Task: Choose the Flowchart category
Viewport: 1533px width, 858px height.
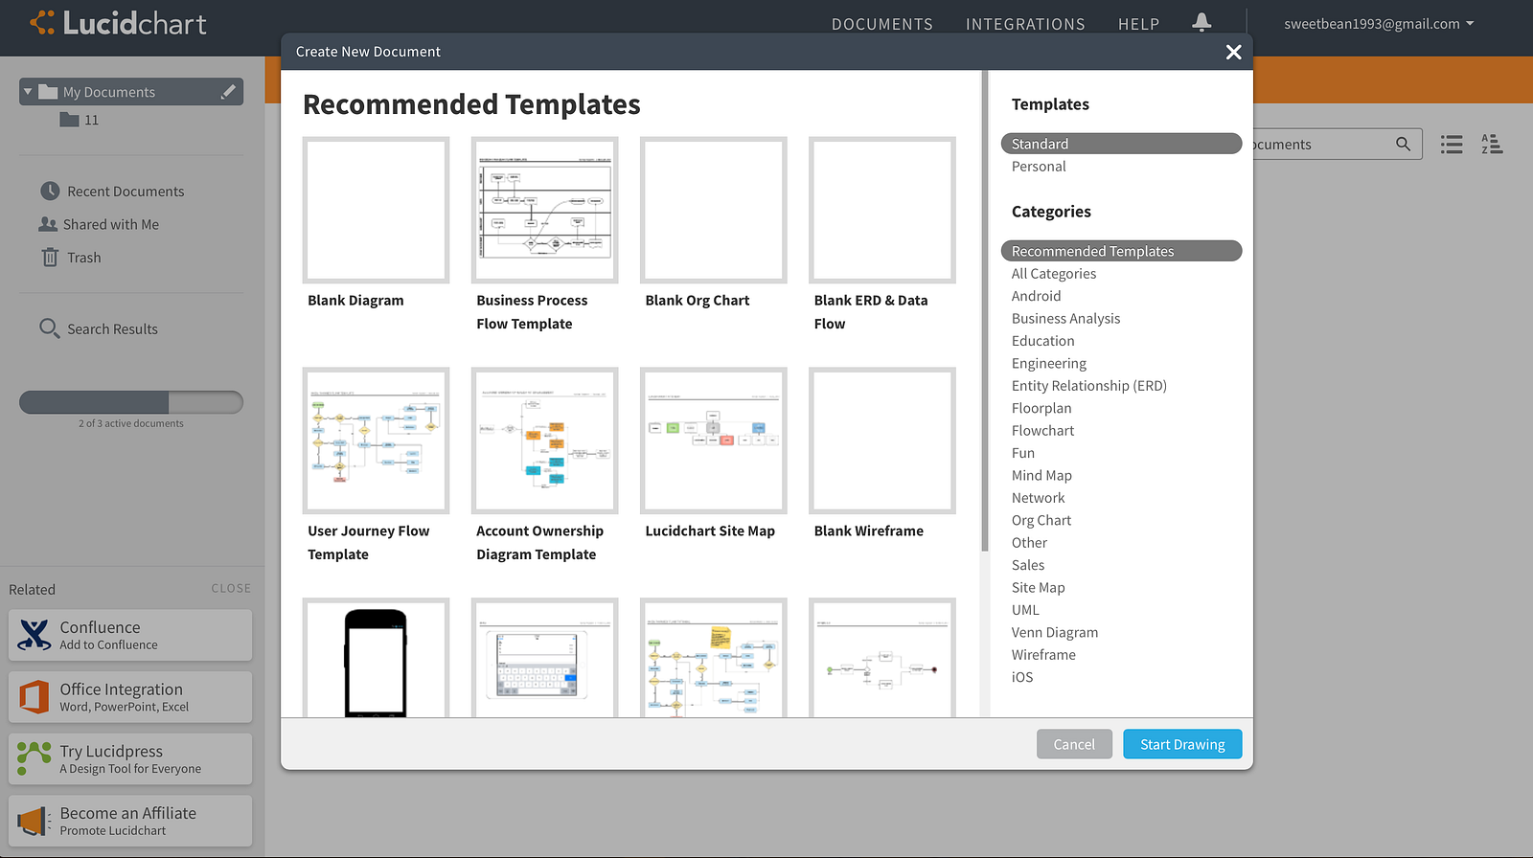Action: point(1042,431)
